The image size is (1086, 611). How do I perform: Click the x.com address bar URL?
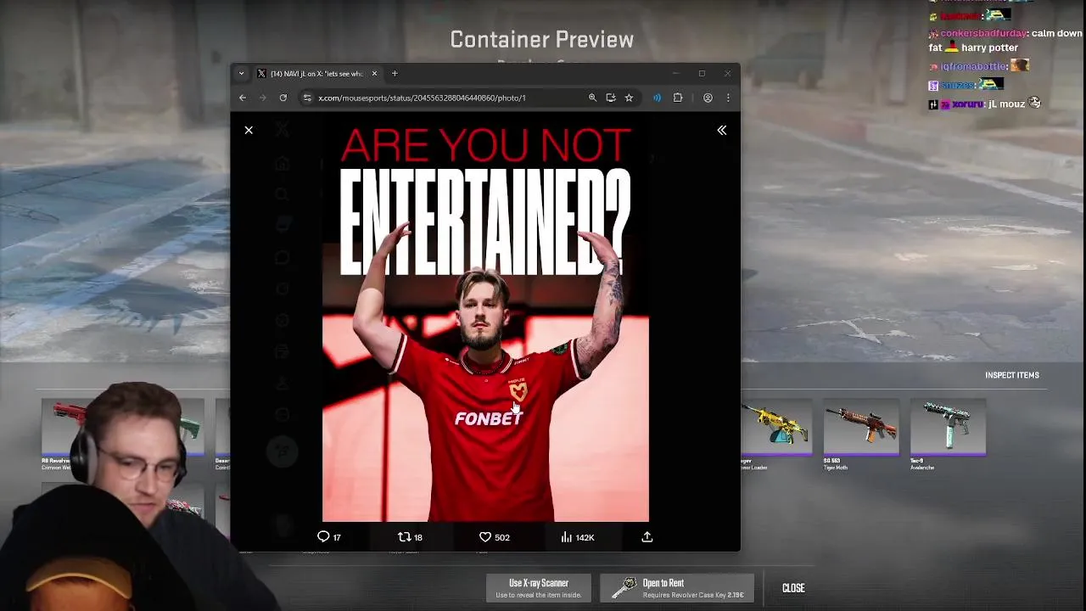pos(422,98)
